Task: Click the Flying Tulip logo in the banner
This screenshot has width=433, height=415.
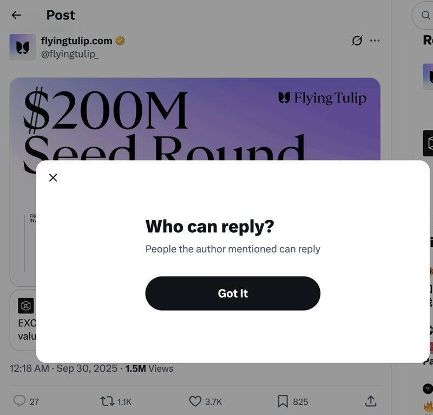Action: coord(322,98)
